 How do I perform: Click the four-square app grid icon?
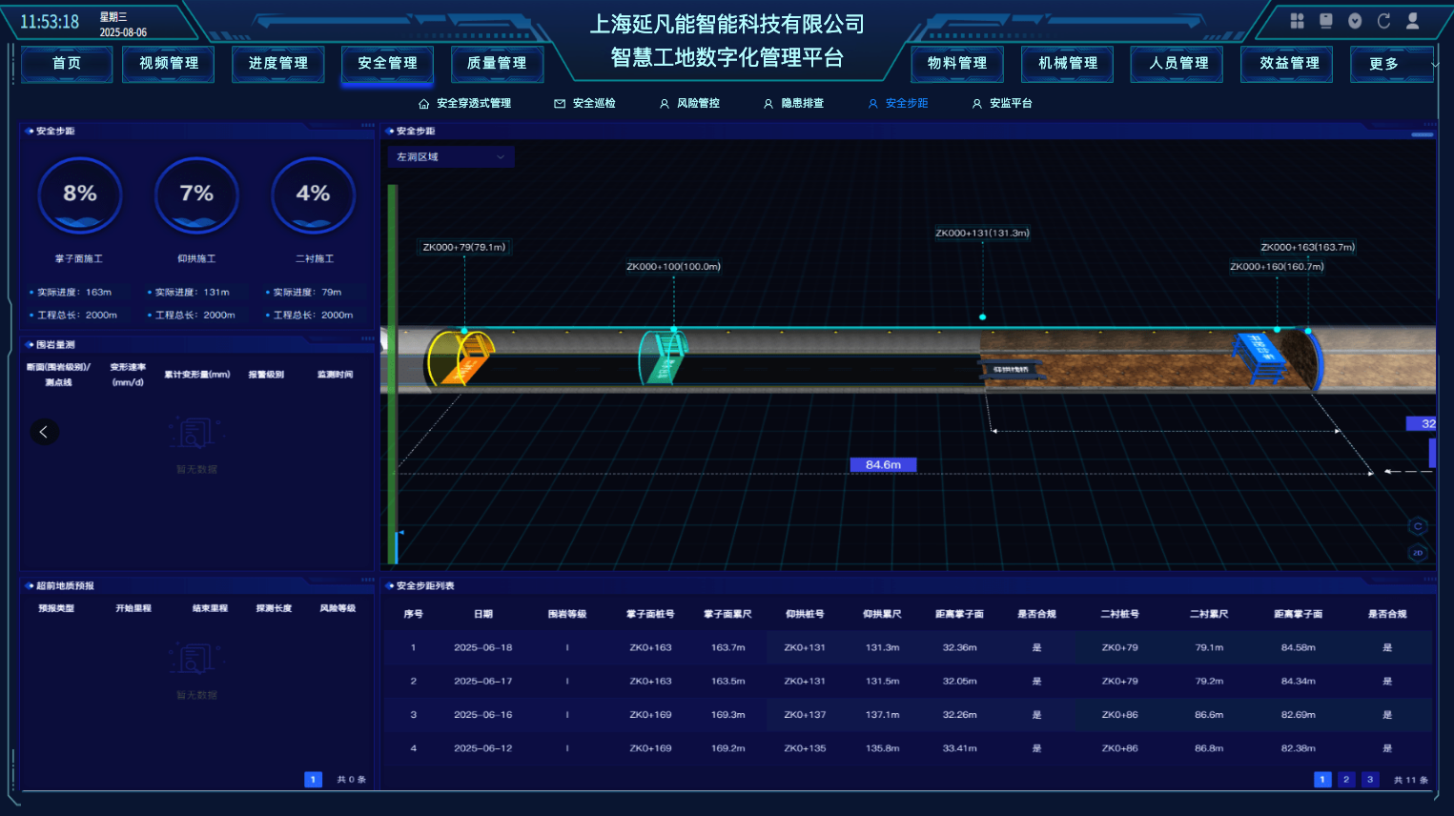pos(1297,21)
